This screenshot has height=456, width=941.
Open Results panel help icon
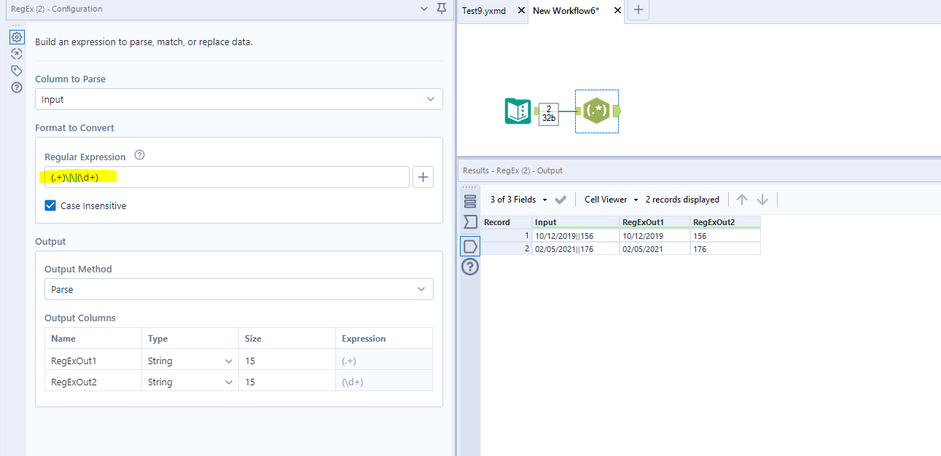pyautogui.click(x=469, y=267)
